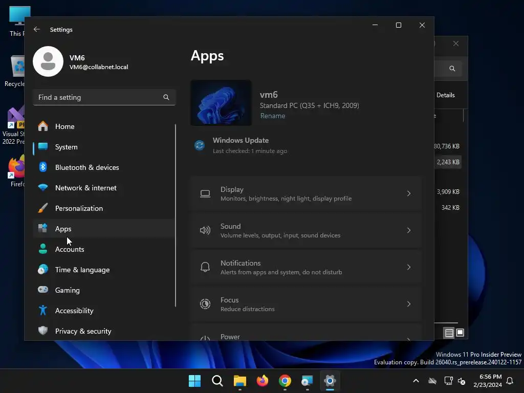This screenshot has height=393, width=524.
Task: Switch background window to details list view
Action: pos(449,333)
